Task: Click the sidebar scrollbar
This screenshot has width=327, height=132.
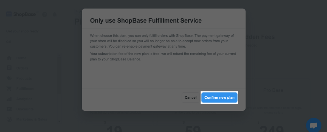Action: (x=59, y=75)
